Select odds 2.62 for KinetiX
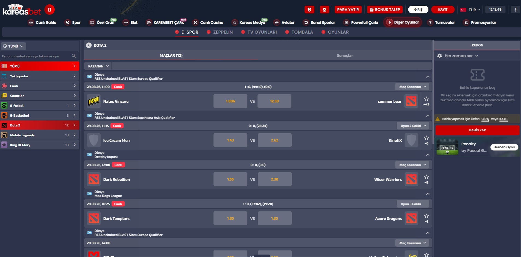The image size is (521, 257). pos(274,140)
